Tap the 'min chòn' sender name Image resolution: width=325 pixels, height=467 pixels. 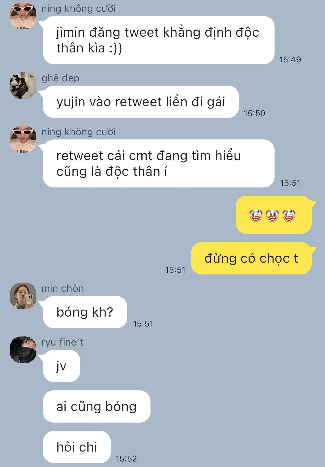[63, 288]
